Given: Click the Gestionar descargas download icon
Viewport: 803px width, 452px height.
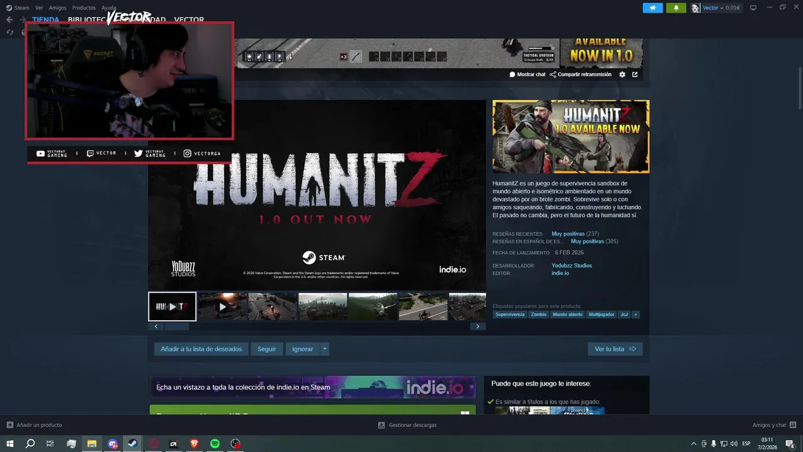Looking at the screenshot, I should (x=381, y=425).
